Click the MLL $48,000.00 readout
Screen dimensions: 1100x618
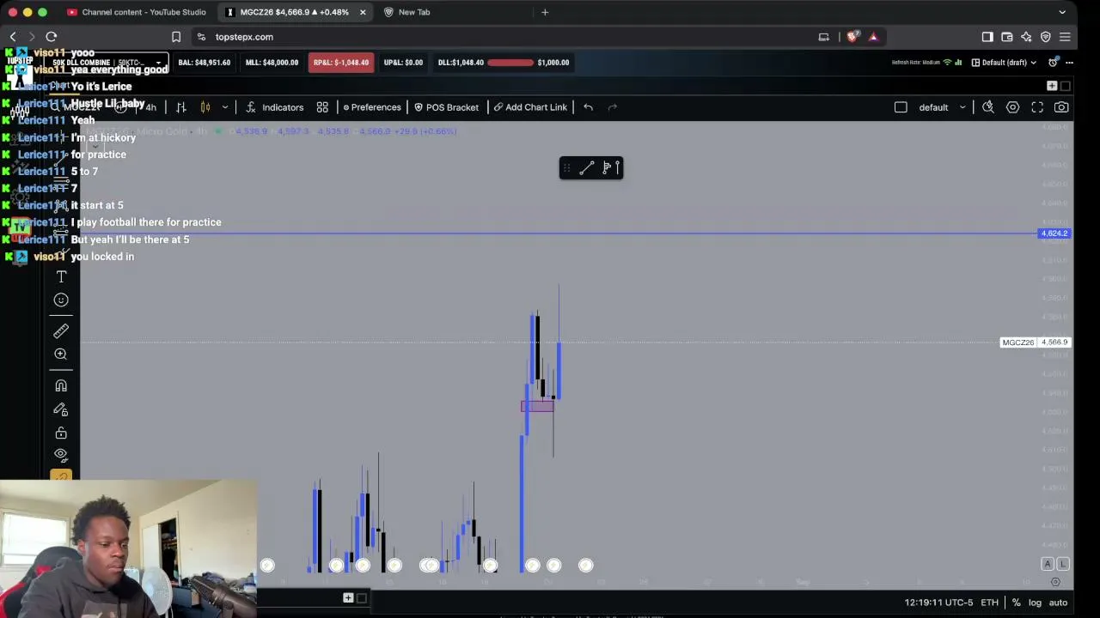(x=272, y=63)
